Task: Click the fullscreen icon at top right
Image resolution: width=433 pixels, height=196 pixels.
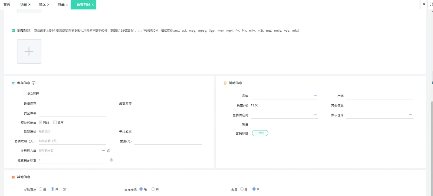Action: (x=431, y=4)
